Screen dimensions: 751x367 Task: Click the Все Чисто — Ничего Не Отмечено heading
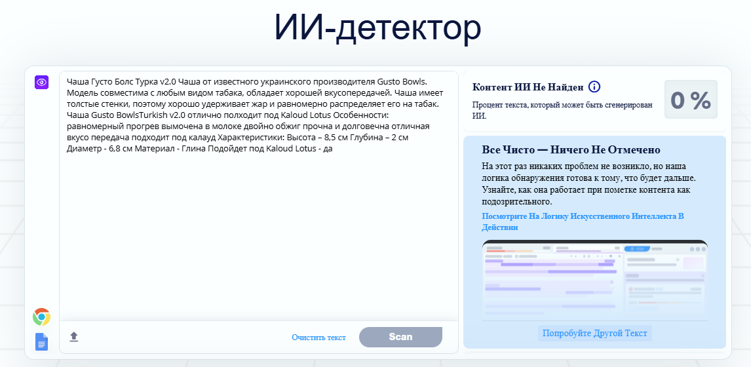pyautogui.click(x=571, y=150)
